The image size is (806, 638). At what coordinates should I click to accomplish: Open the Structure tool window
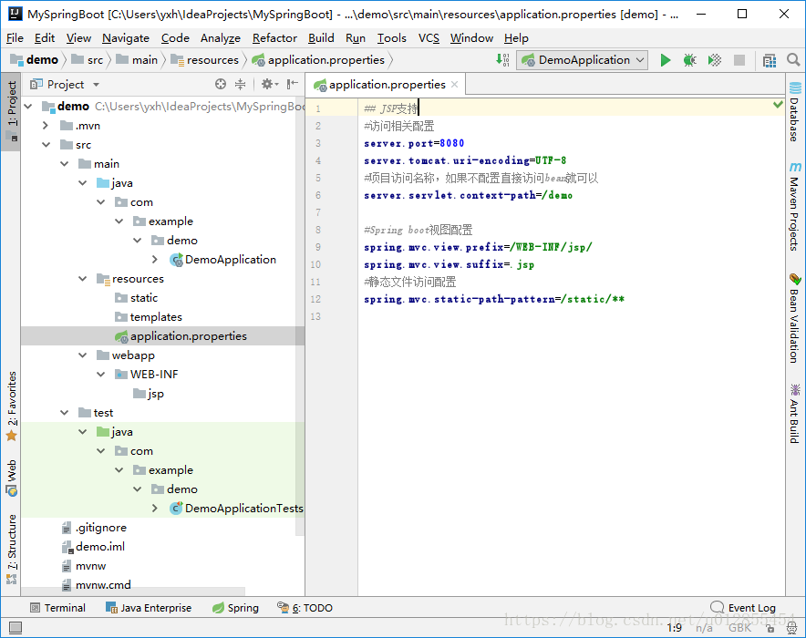(11, 549)
